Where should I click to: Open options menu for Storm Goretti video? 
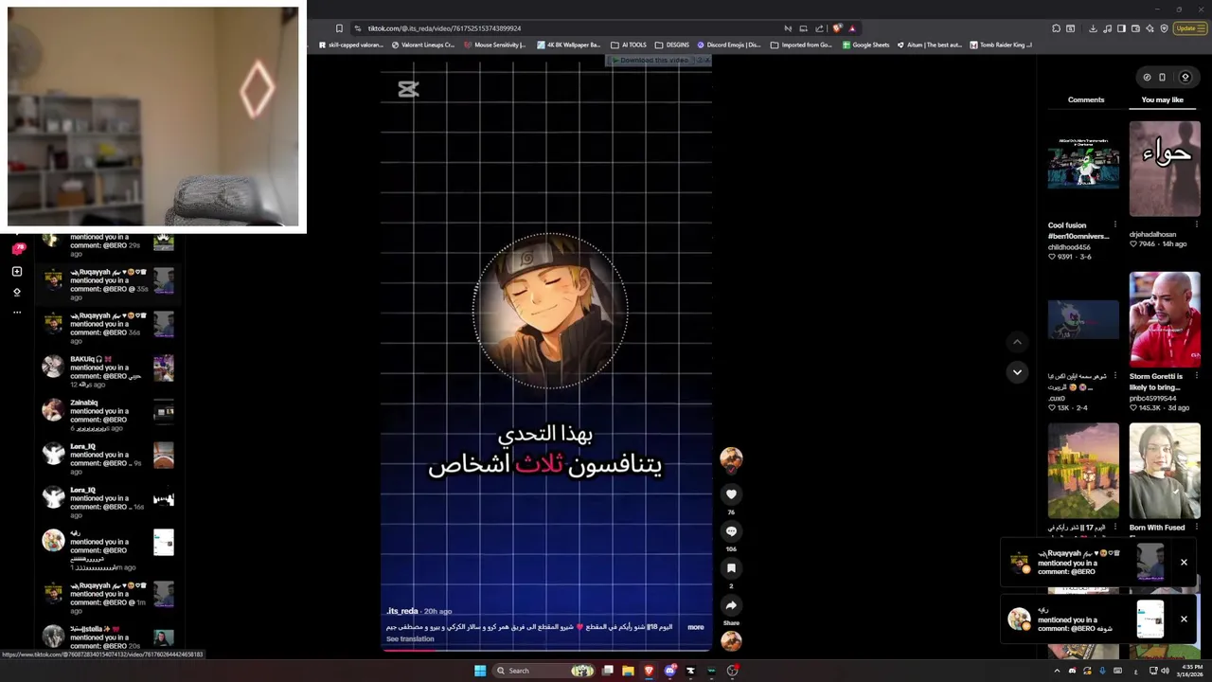point(1197,376)
